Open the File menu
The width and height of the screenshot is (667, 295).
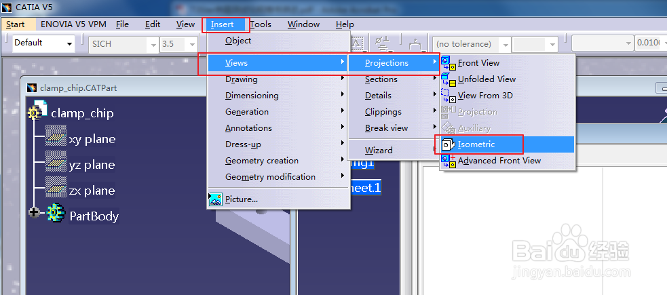[123, 24]
